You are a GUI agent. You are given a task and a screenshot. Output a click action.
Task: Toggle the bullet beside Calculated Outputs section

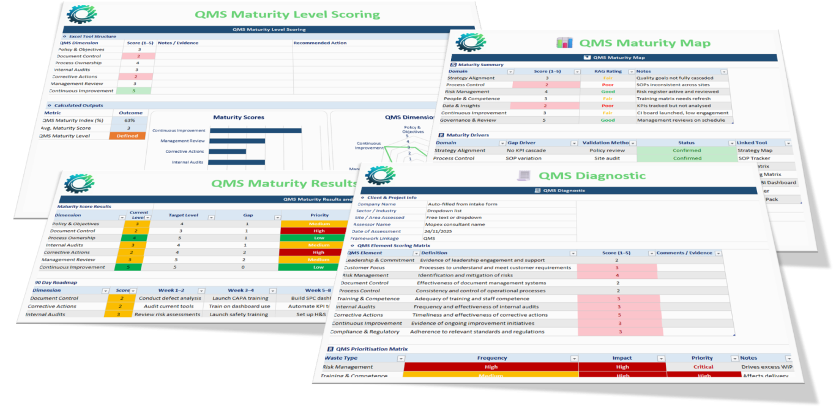point(48,105)
